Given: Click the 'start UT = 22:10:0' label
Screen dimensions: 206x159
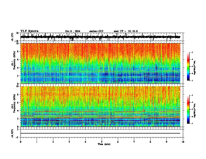Looking at the screenshot, I should [x=126, y=31].
